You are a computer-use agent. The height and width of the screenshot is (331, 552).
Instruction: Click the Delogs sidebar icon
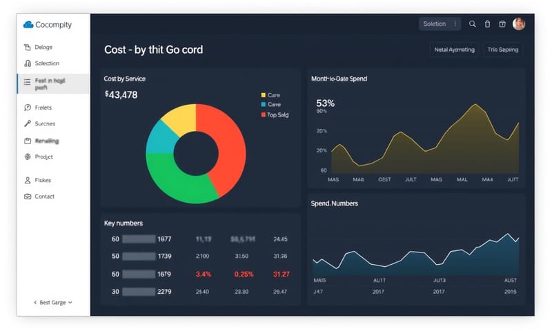[x=28, y=48]
